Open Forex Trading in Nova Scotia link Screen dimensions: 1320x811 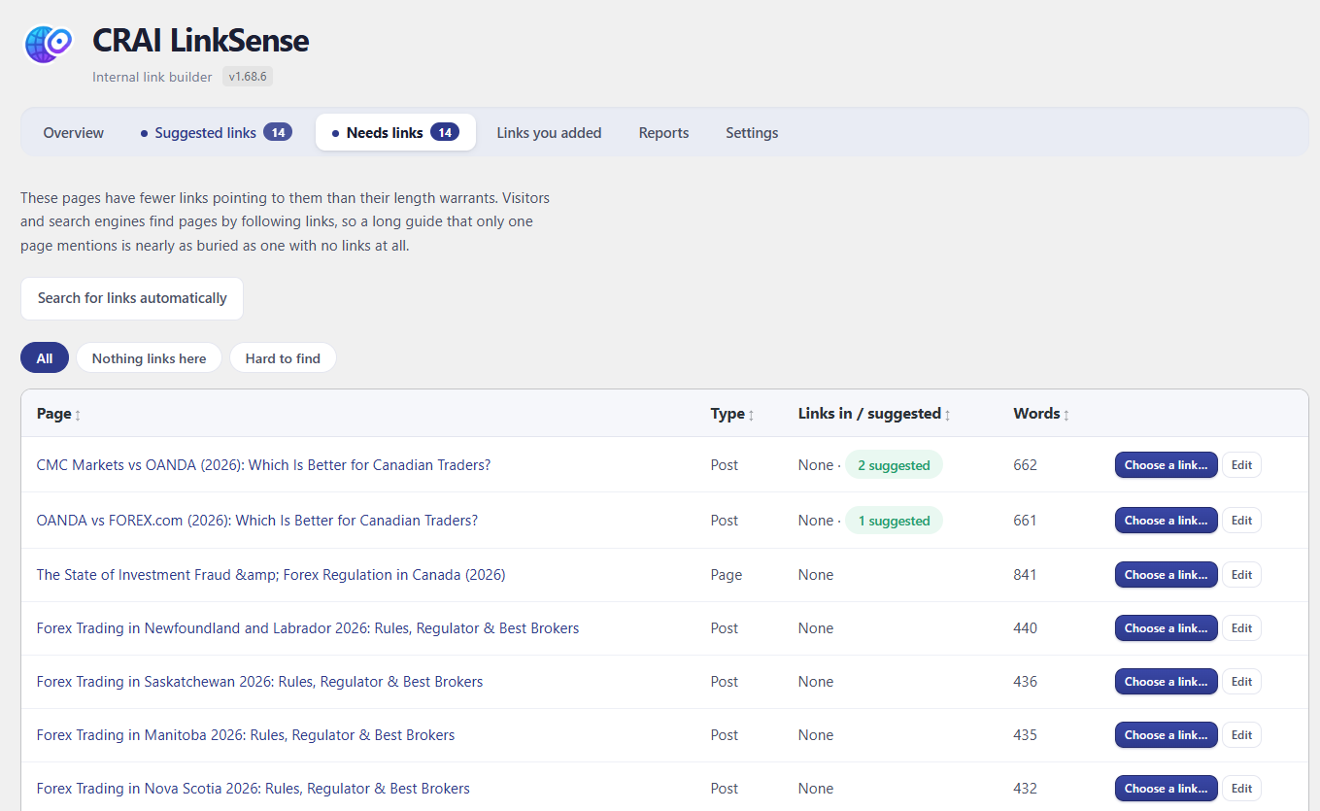point(254,789)
